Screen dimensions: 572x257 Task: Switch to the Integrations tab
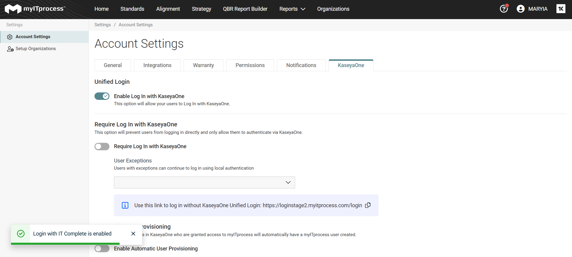[x=157, y=65]
